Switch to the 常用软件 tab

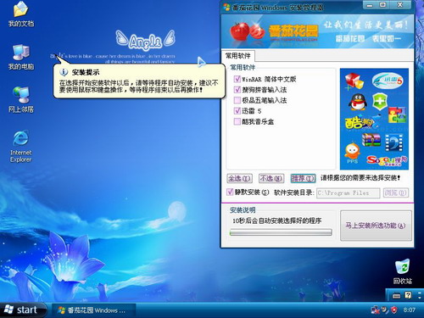[x=238, y=56]
